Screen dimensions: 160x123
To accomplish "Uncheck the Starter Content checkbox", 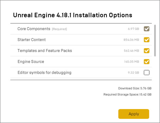I will [x=147, y=40].
